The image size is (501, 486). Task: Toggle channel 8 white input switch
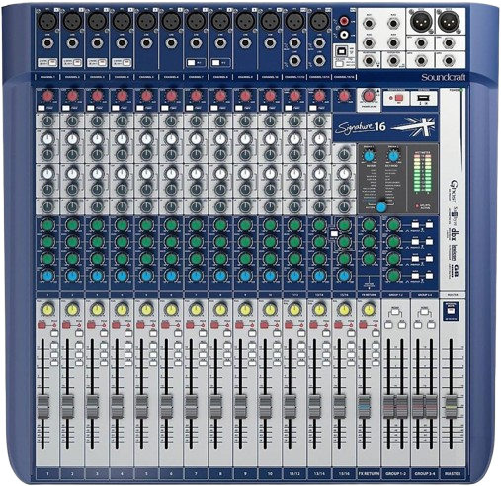click(215, 62)
